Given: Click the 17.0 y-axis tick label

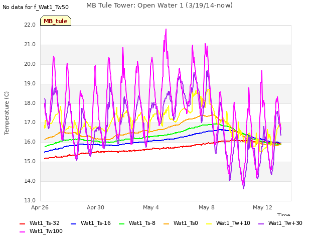Looking at the screenshot, I should coord(30,123).
